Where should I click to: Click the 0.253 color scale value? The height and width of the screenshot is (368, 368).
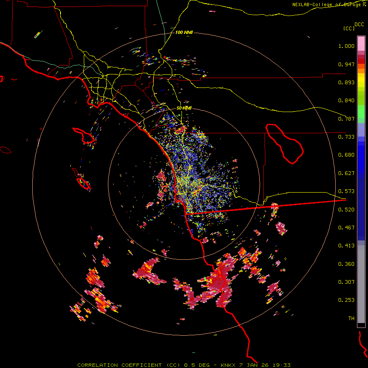coord(346,300)
